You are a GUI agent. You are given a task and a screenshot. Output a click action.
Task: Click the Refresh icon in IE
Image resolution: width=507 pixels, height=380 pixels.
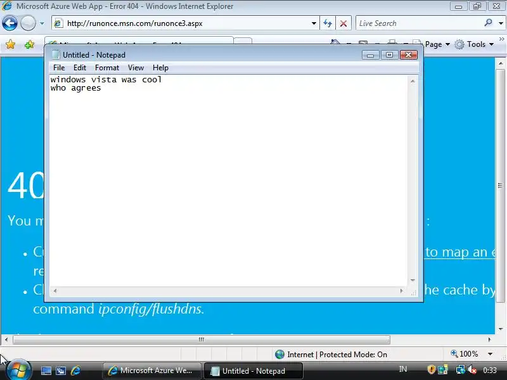(328, 23)
